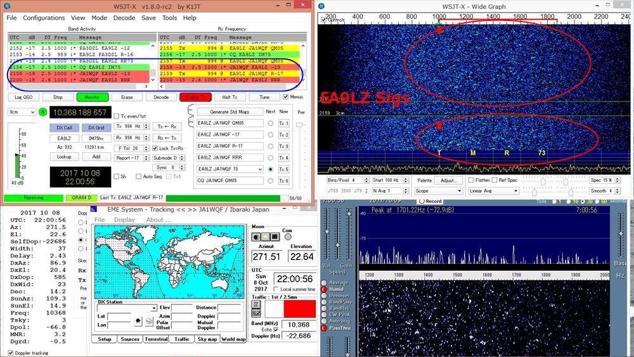This screenshot has height=357, width=634.
Task: Click the DX station locate icon beside Lat
Action: [x=138, y=321]
